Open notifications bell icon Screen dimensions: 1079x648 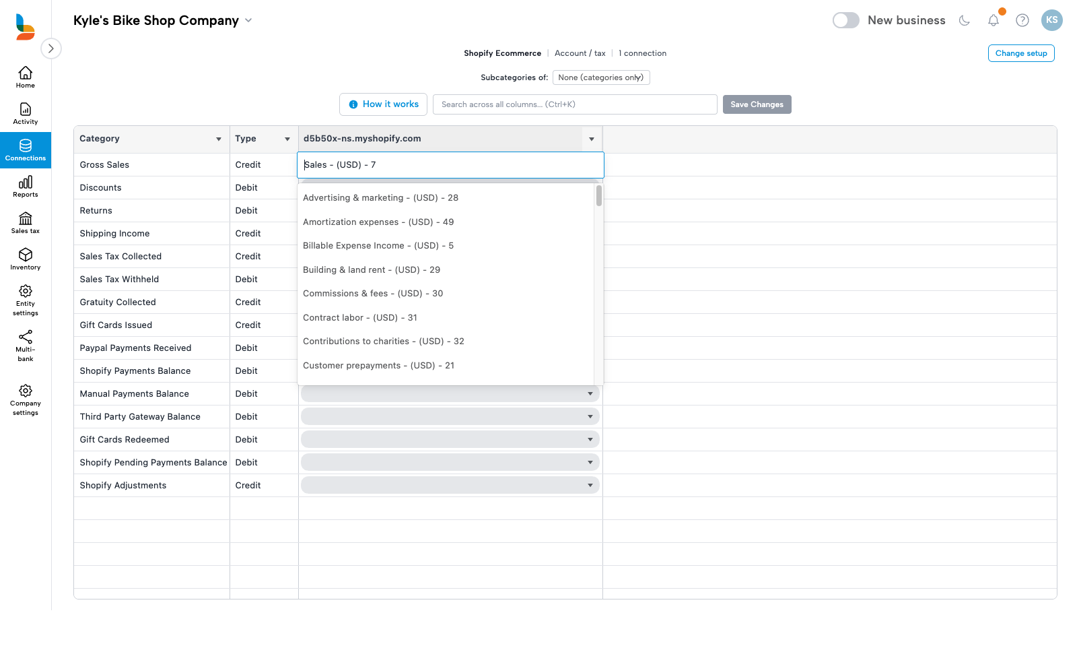994,20
